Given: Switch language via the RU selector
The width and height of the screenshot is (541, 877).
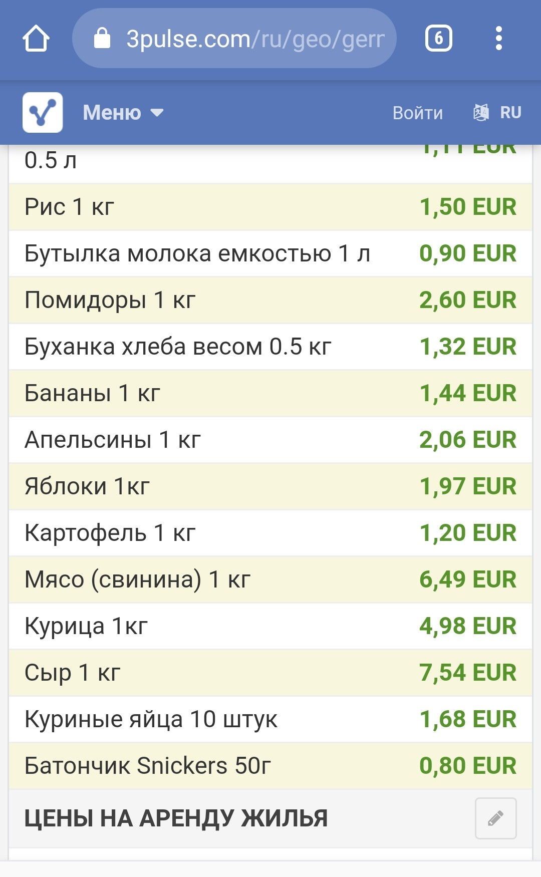Looking at the screenshot, I should [x=510, y=112].
